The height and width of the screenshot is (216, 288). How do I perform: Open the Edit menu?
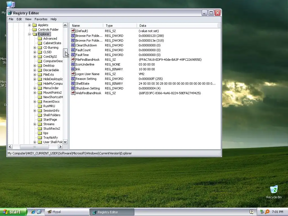(x=19, y=19)
